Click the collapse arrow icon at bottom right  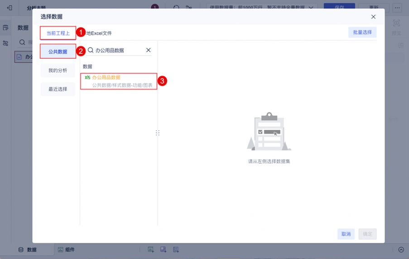coord(401,250)
